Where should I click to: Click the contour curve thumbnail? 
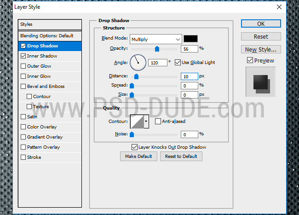pyautogui.click(x=137, y=122)
